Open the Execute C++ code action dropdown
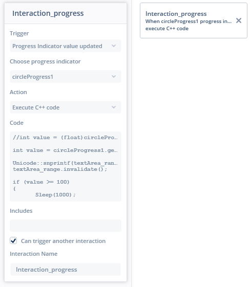 click(x=66, y=107)
